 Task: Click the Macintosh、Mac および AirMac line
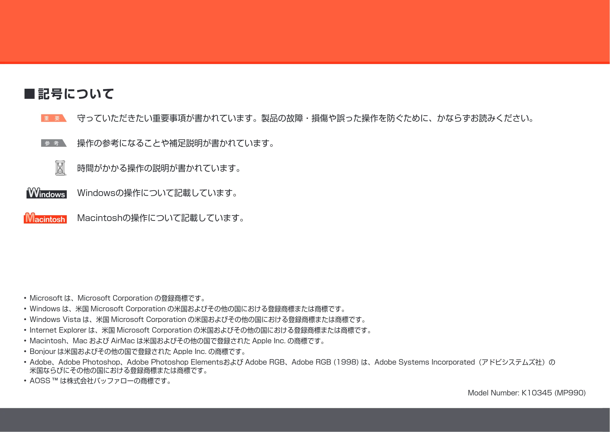pyautogui.click(x=177, y=341)
